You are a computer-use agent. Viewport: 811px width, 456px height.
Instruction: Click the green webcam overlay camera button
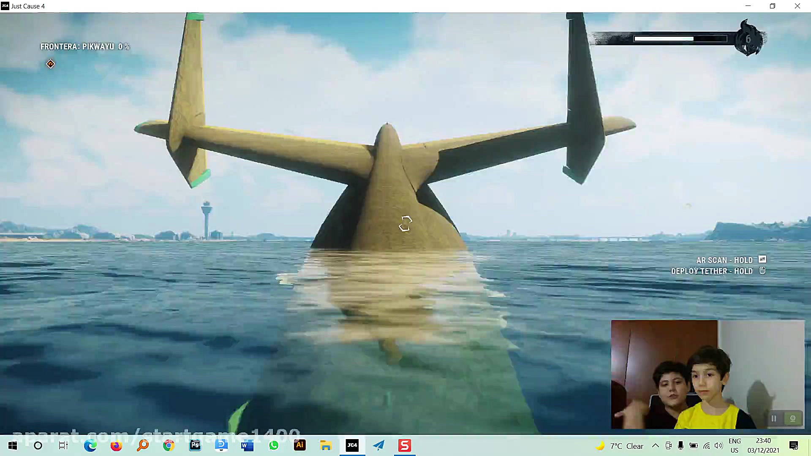click(793, 418)
